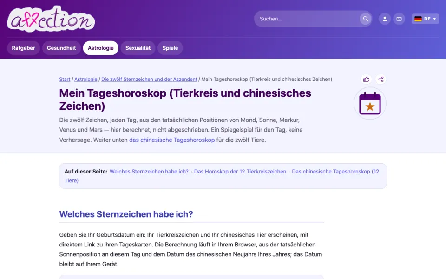Open the Sexualität menu tab
This screenshot has height=279, width=446.
pos(138,48)
